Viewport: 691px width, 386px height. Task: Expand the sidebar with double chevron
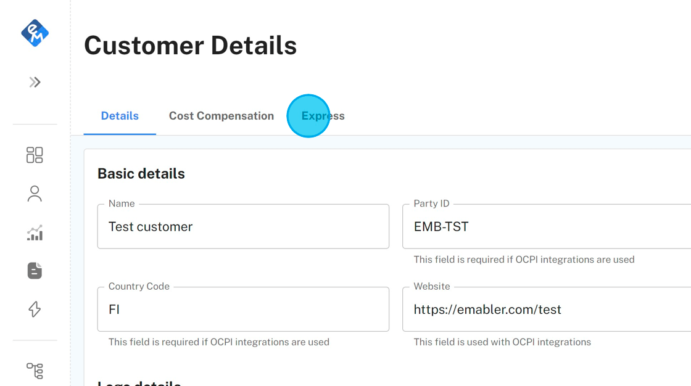pyautogui.click(x=35, y=82)
